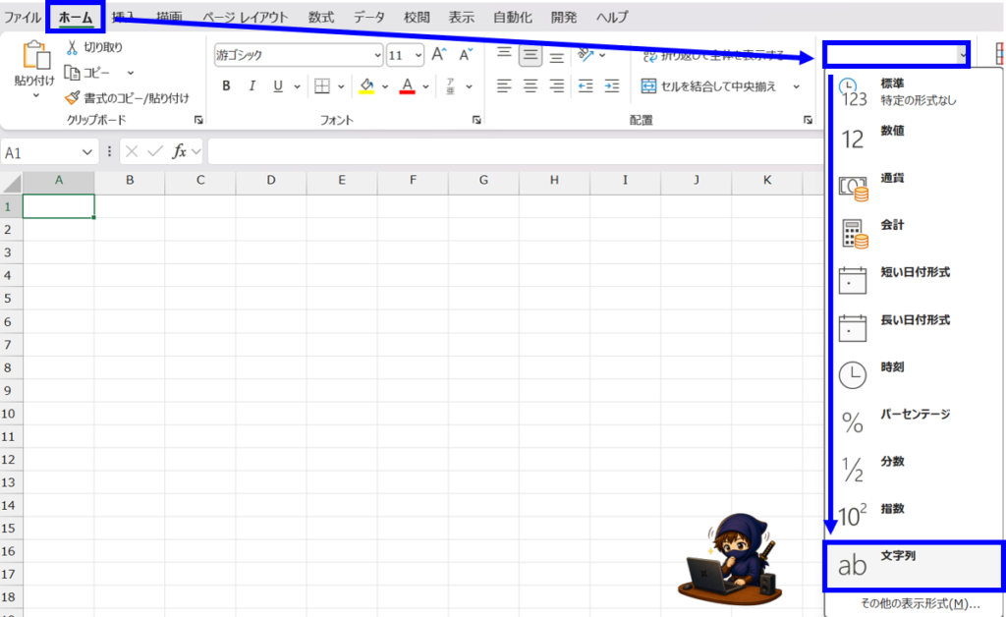Choose パーセンテージ (Percentage) format

click(x=914, y=422)
